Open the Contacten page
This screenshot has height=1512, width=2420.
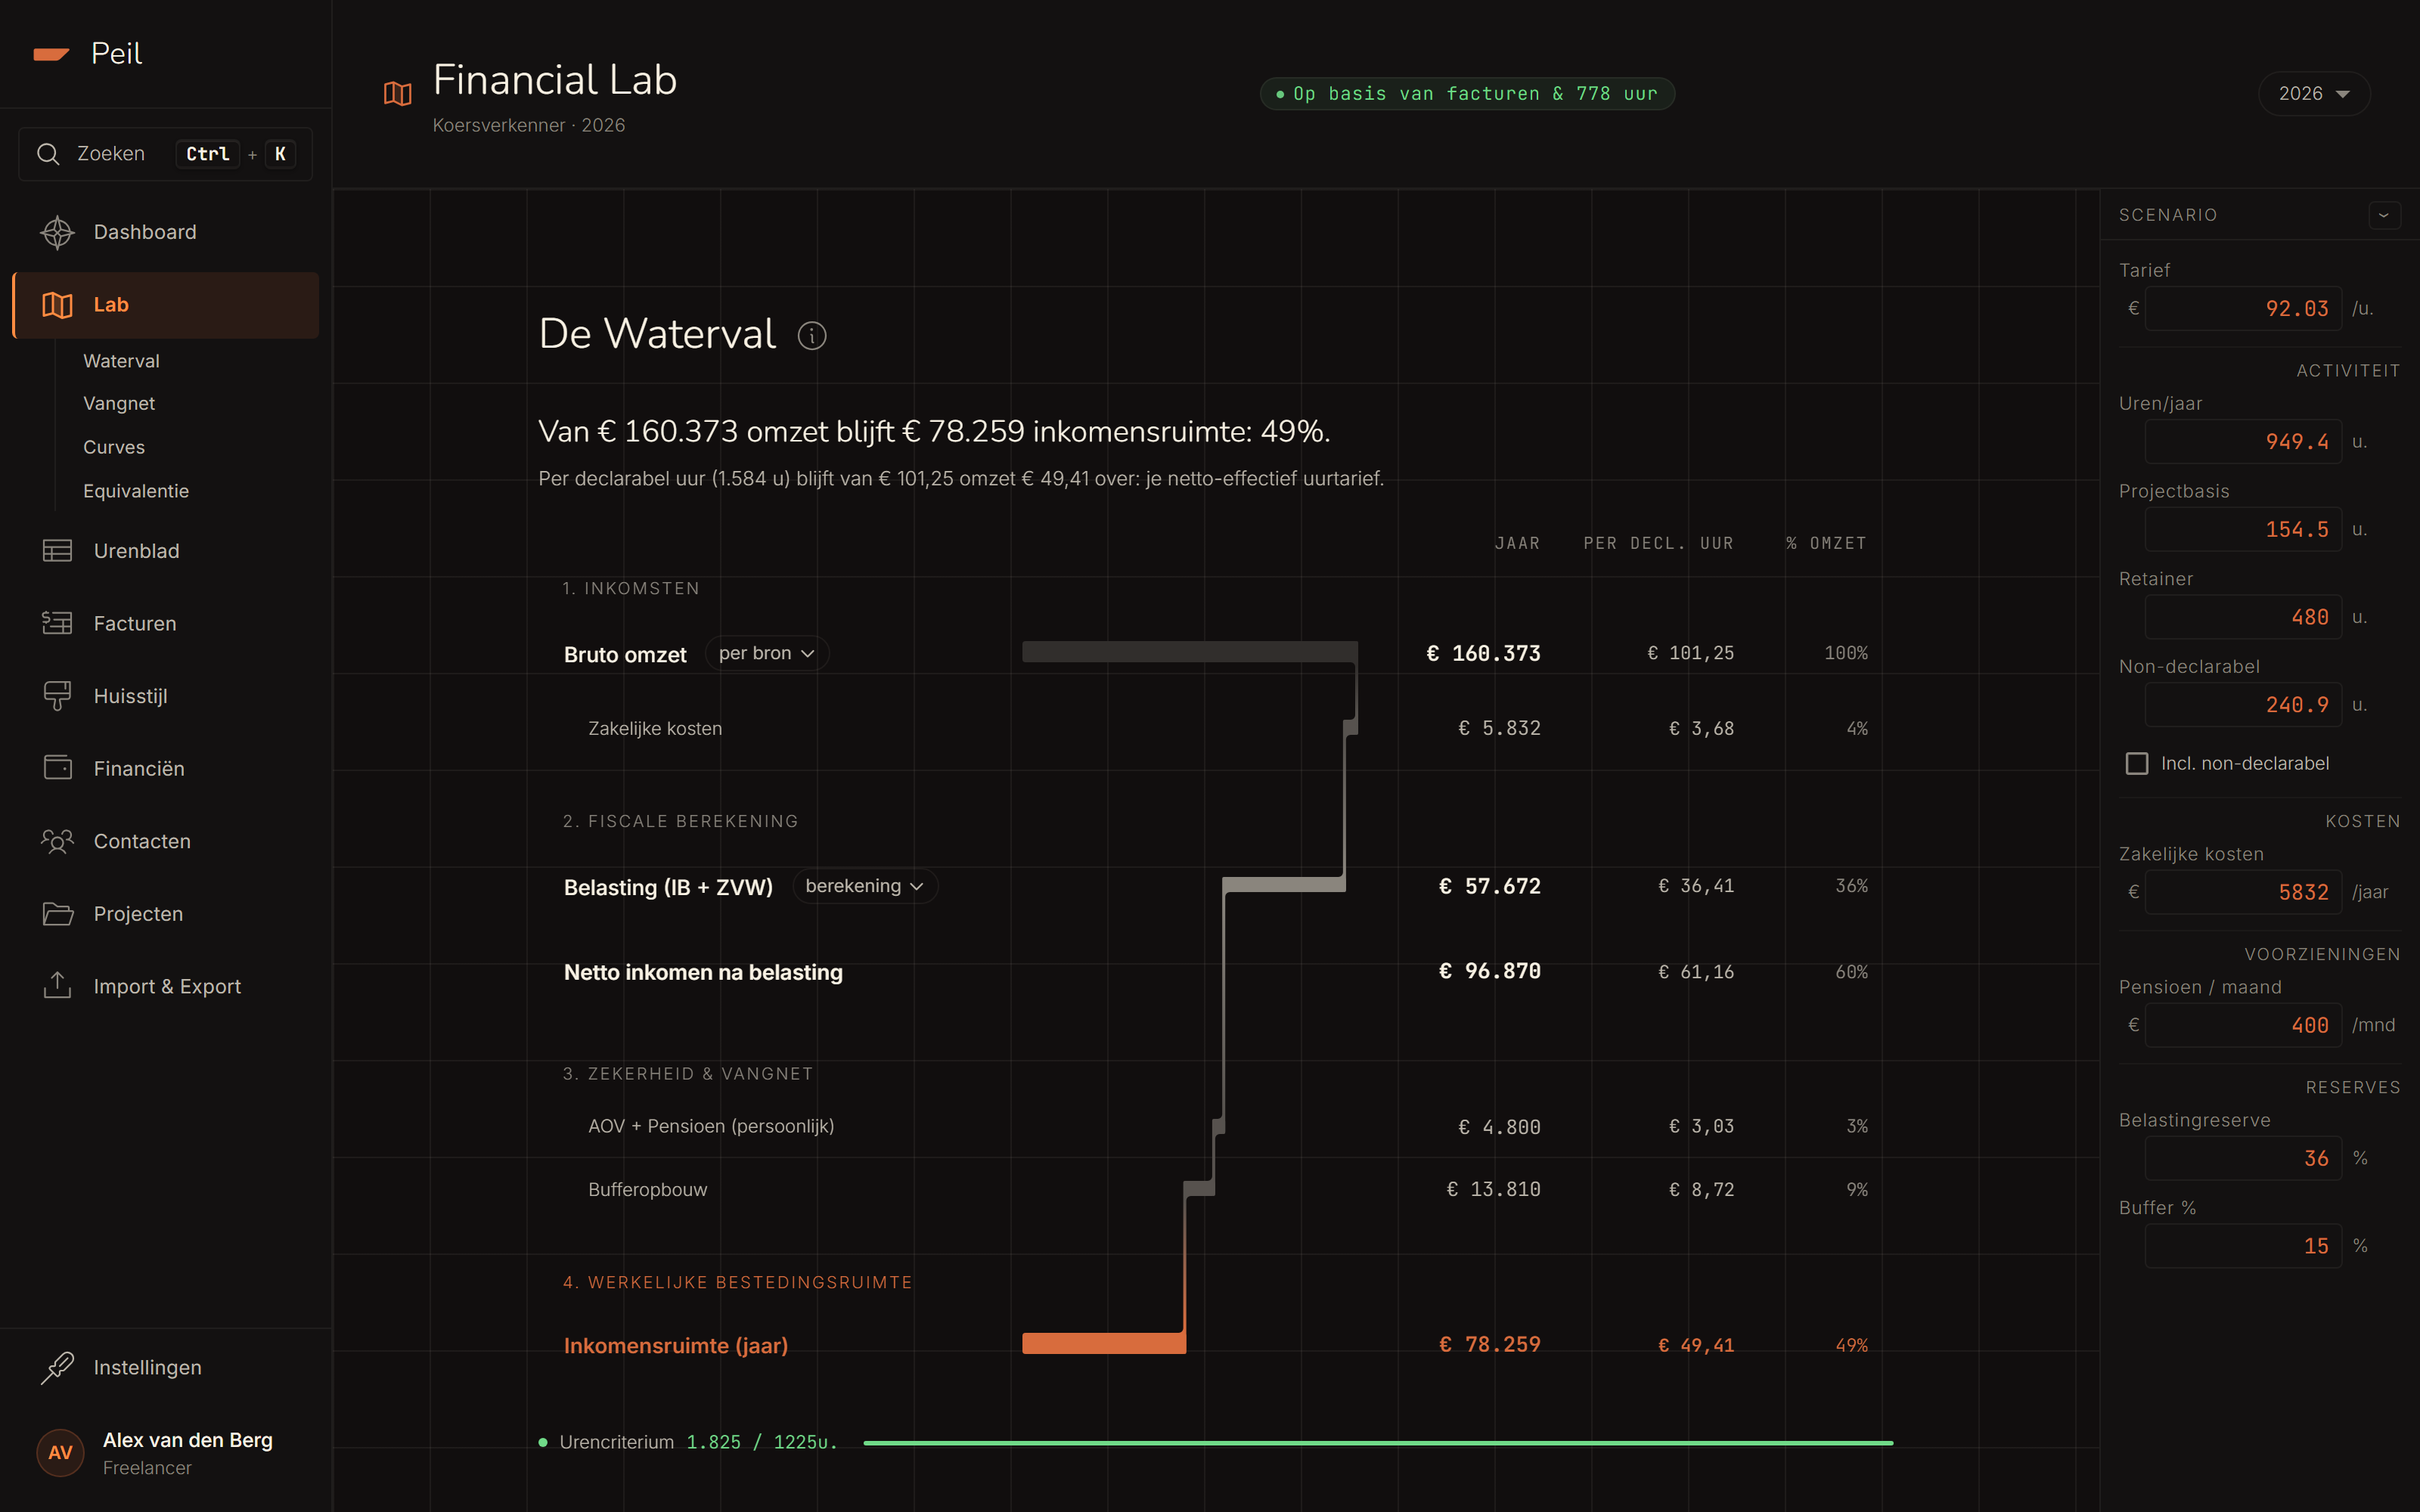tap(166, 841)
